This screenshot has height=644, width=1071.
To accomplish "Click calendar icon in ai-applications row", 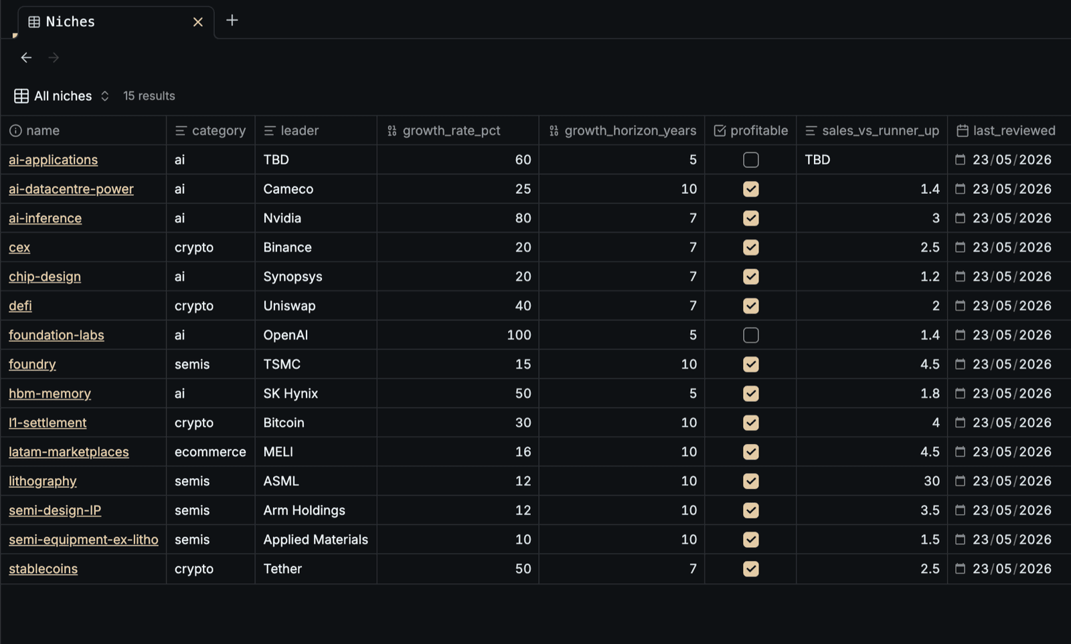I will [960, 160].
